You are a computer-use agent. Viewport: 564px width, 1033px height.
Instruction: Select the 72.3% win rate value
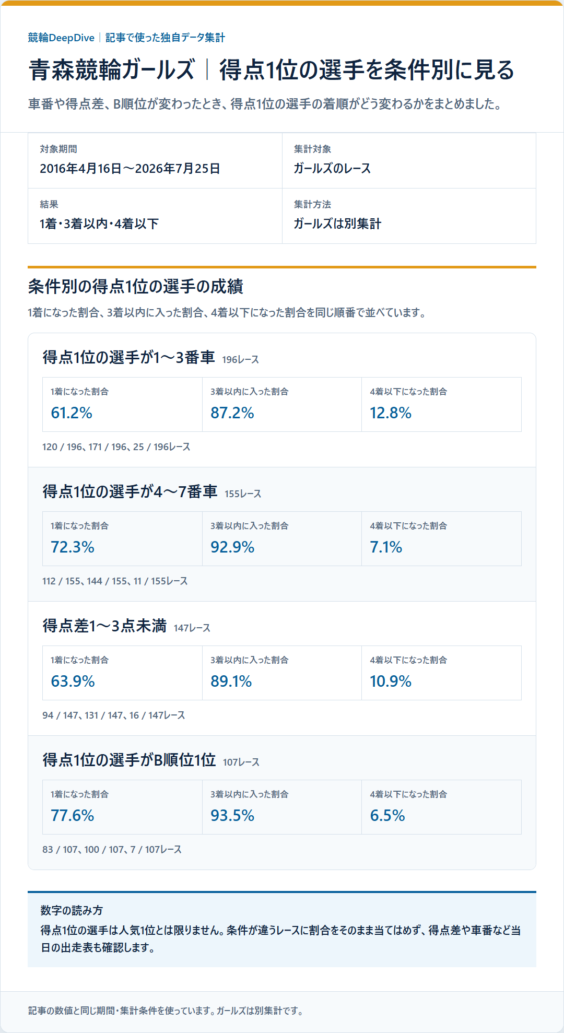coord(73,547)
